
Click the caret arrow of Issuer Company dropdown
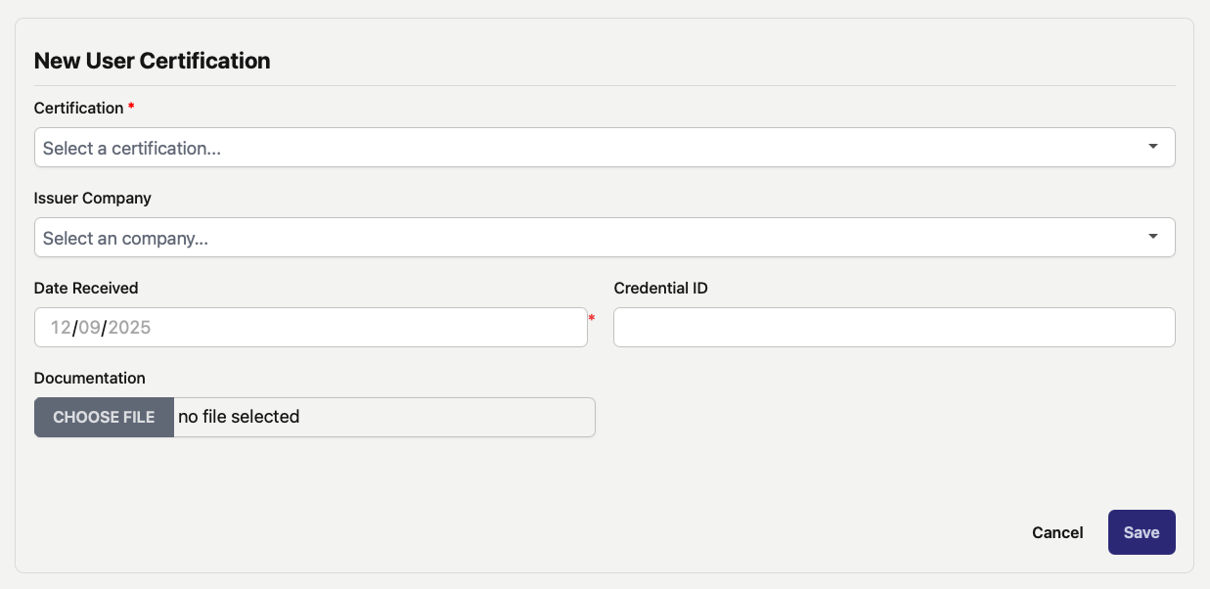[x=1153, y=237]
